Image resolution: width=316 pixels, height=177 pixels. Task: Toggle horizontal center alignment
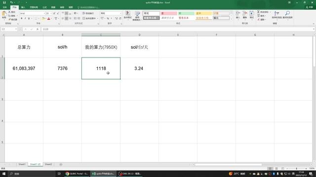tap(66, 19)
